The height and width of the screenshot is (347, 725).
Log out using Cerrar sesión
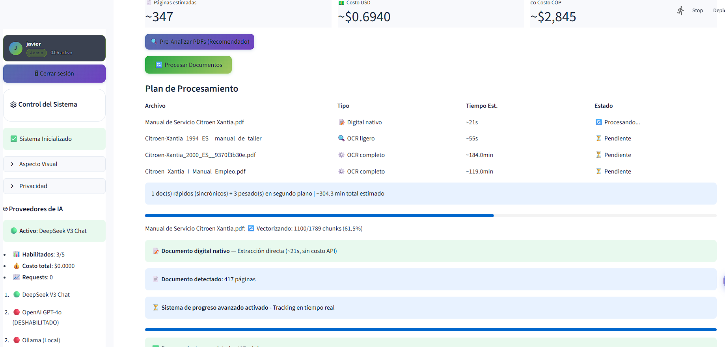54,74
